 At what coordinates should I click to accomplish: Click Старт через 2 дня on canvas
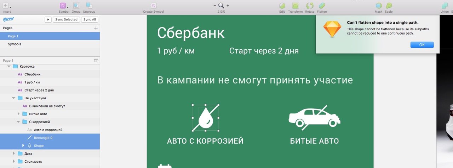264,51
